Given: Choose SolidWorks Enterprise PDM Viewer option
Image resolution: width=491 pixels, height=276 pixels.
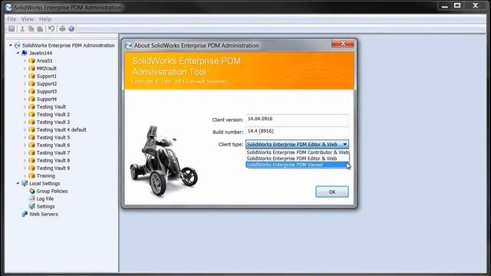Looking at the screenshot, I should tap(298, 165).
